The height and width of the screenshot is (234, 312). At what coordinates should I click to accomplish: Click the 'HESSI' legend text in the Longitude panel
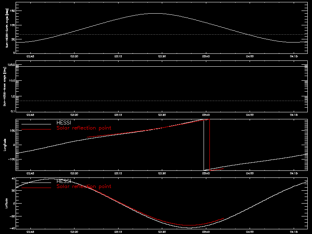64,123
